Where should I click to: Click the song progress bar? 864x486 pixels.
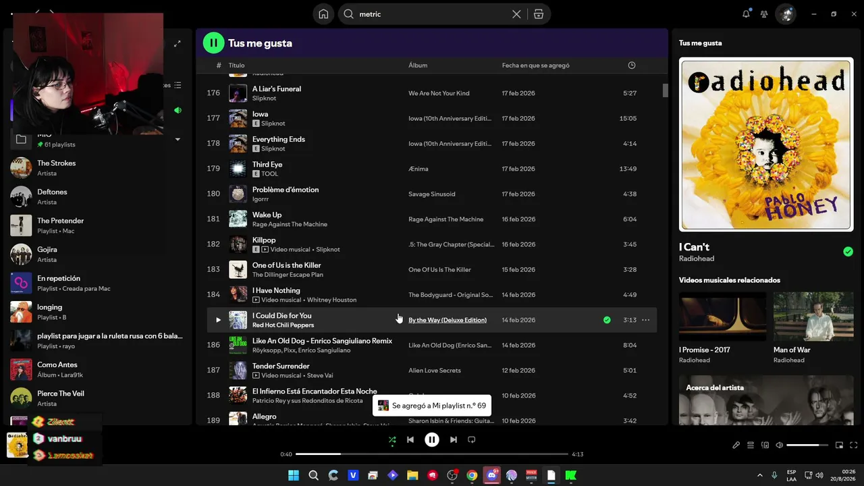click(432, 454)
